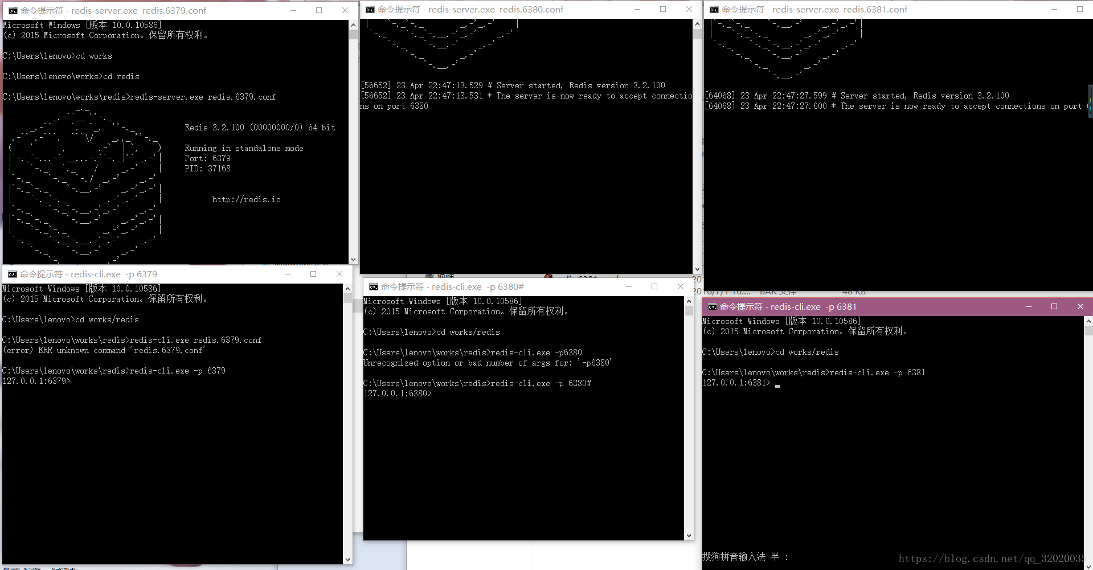1093x570 pixels.
Task: Click title bar text of redis-server redis.6380.conf
Action: click(470, 9)
